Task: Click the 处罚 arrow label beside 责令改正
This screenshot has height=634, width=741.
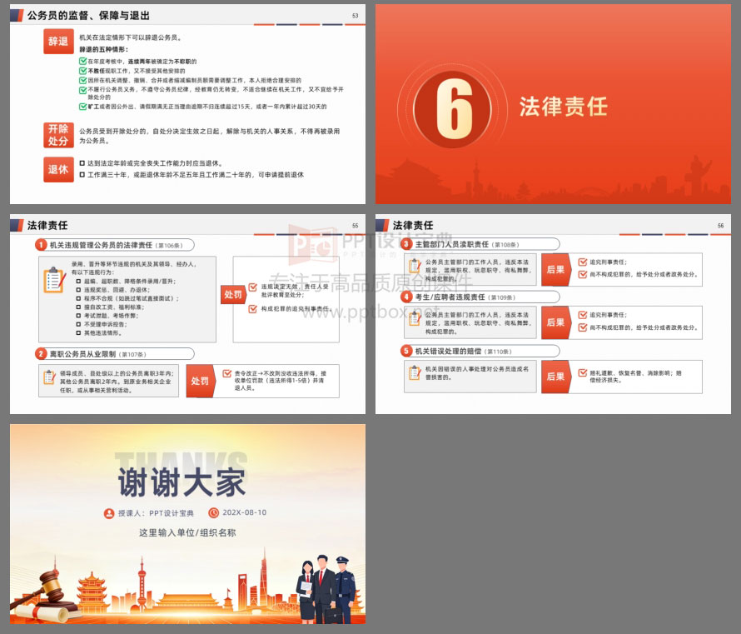Action: (x=201, y=381)
